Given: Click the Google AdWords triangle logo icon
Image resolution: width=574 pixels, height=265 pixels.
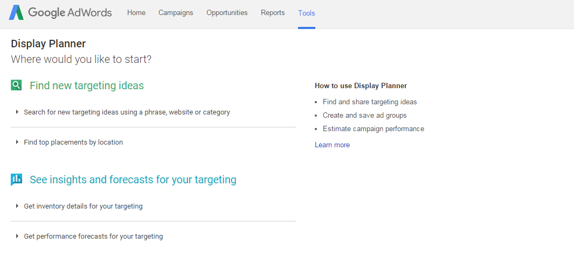Looking at the screenshot, I should [x=16, y=13].
